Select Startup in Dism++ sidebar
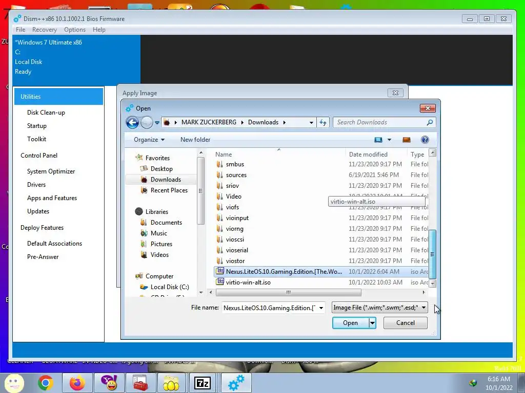 coord(37,126)
